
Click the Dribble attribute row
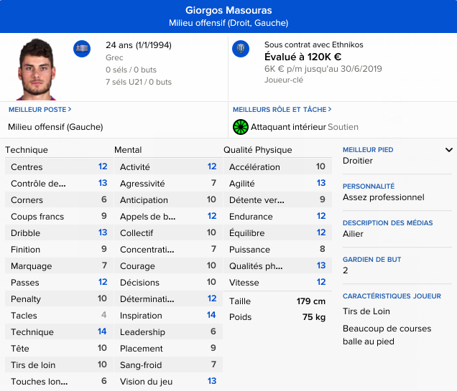[57, 233]
